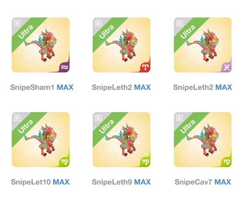
Task: Click the purple Pisces symbol icon
Action: 227,68
